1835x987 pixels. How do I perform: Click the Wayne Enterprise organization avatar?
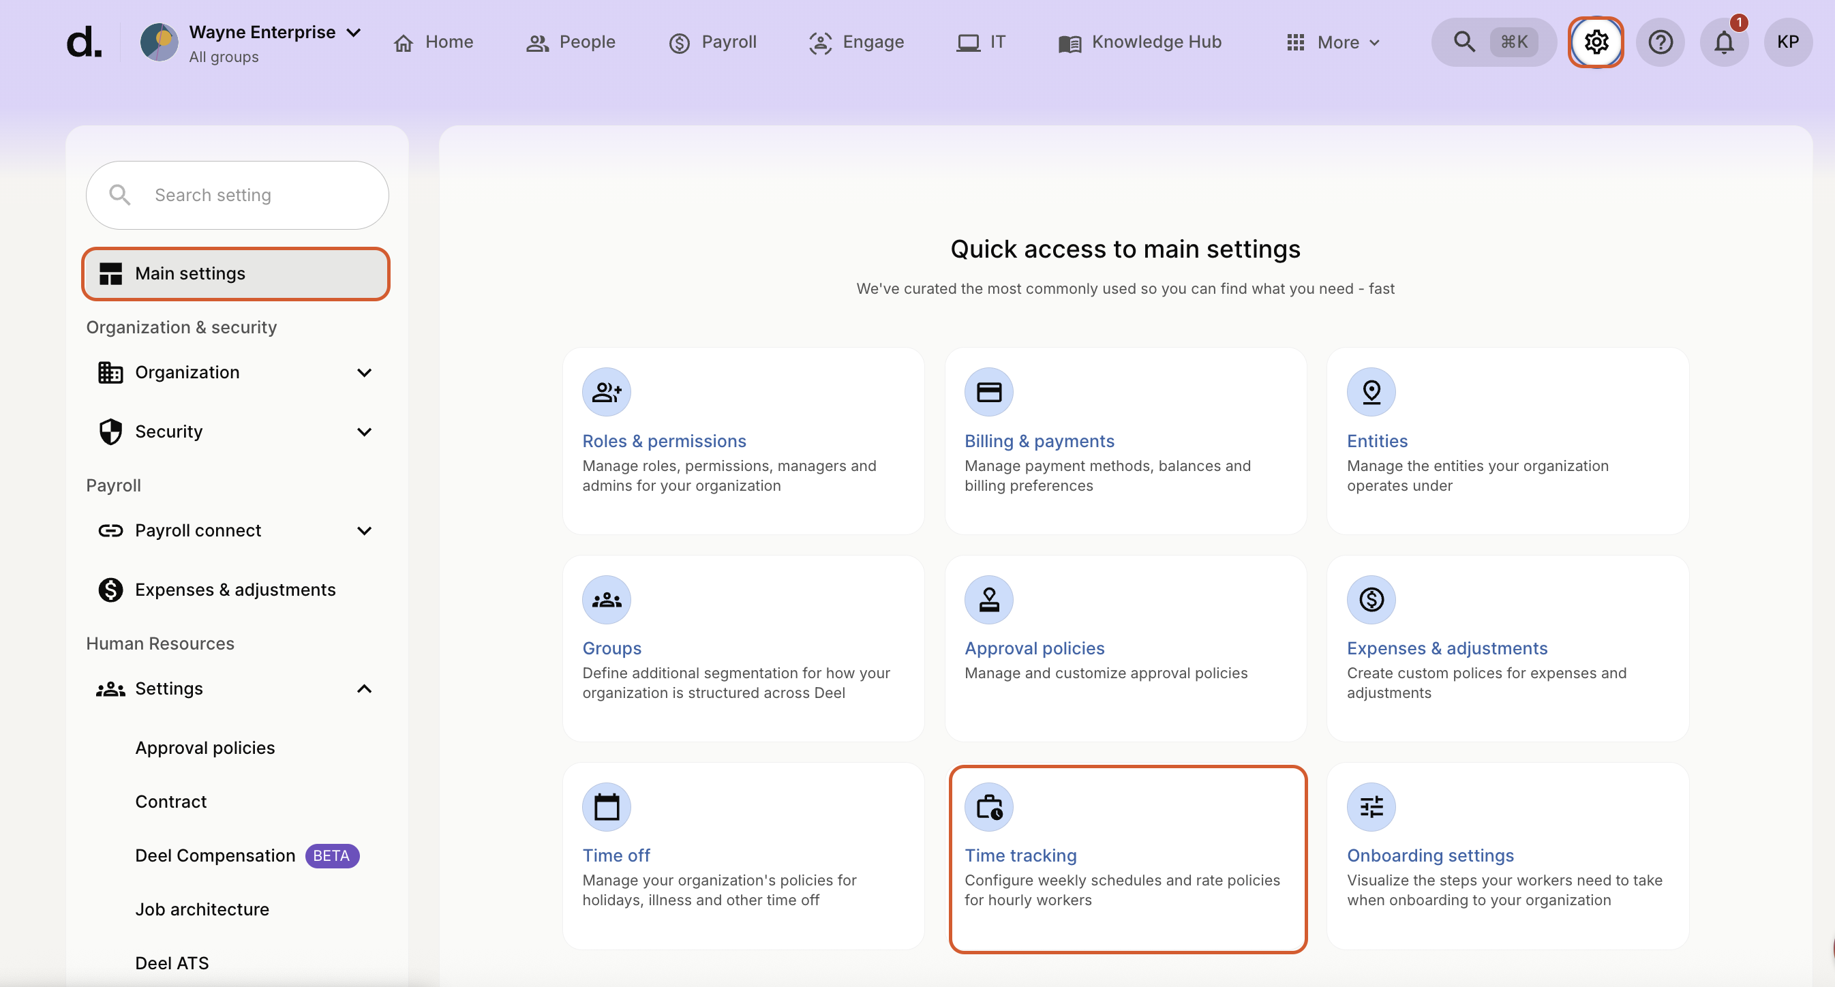tap(159, 42)
